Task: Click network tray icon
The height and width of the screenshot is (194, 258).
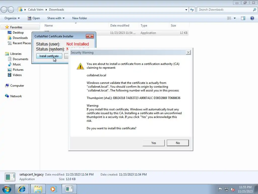Action: coord(227,189)
